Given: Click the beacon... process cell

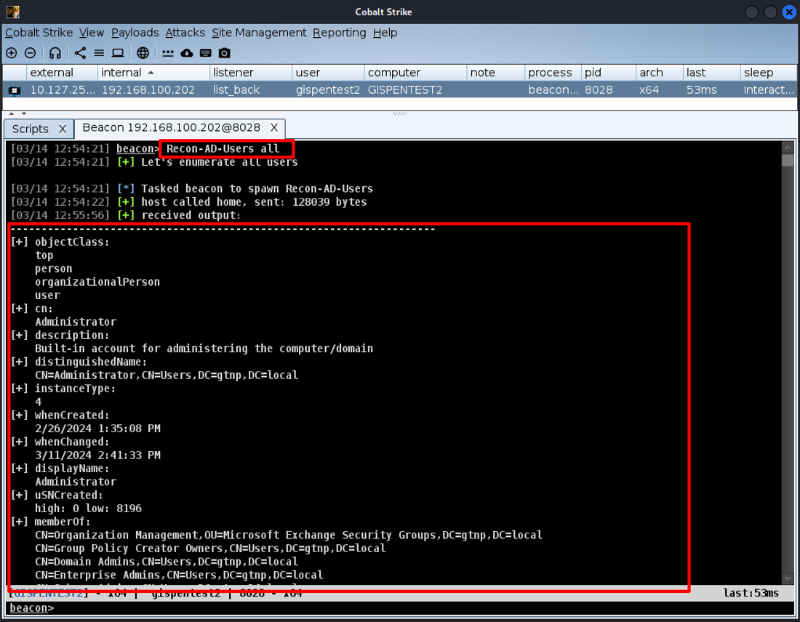Looking at the screenshot, I should pyautogui.click(x=553, y=90).
